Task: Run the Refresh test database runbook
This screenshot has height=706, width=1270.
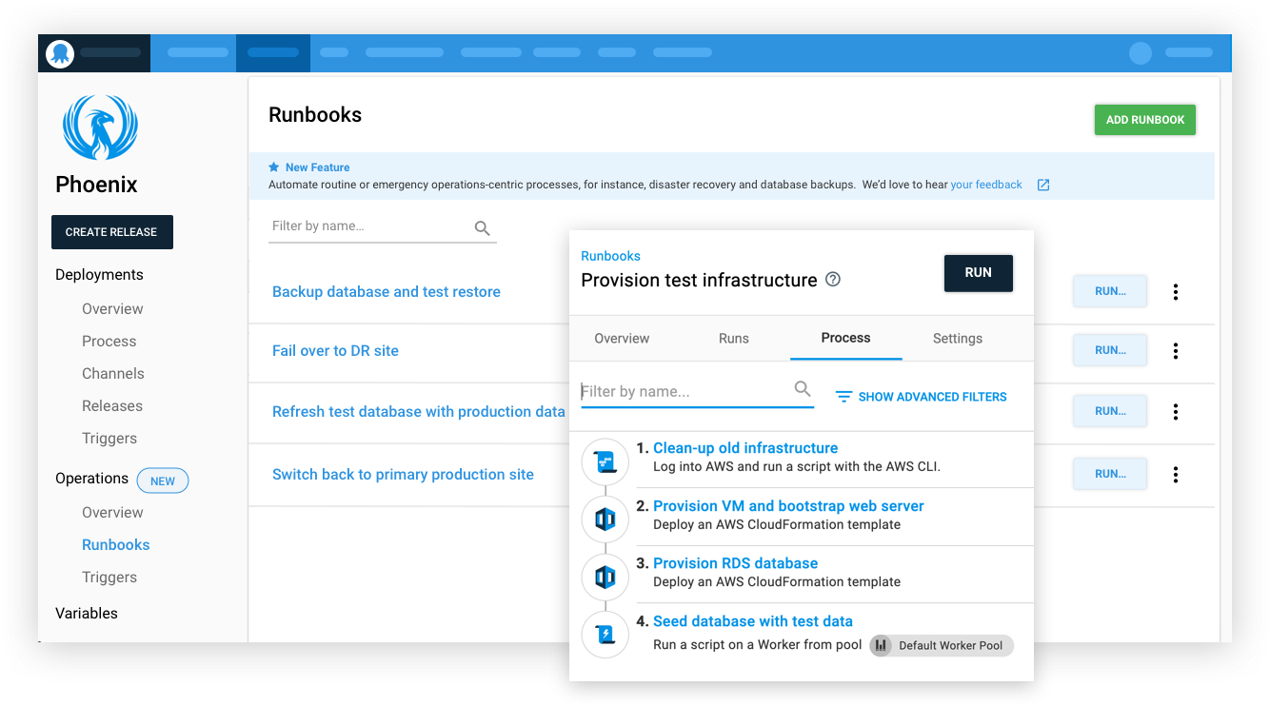Action: click(x=1110, y=412)
